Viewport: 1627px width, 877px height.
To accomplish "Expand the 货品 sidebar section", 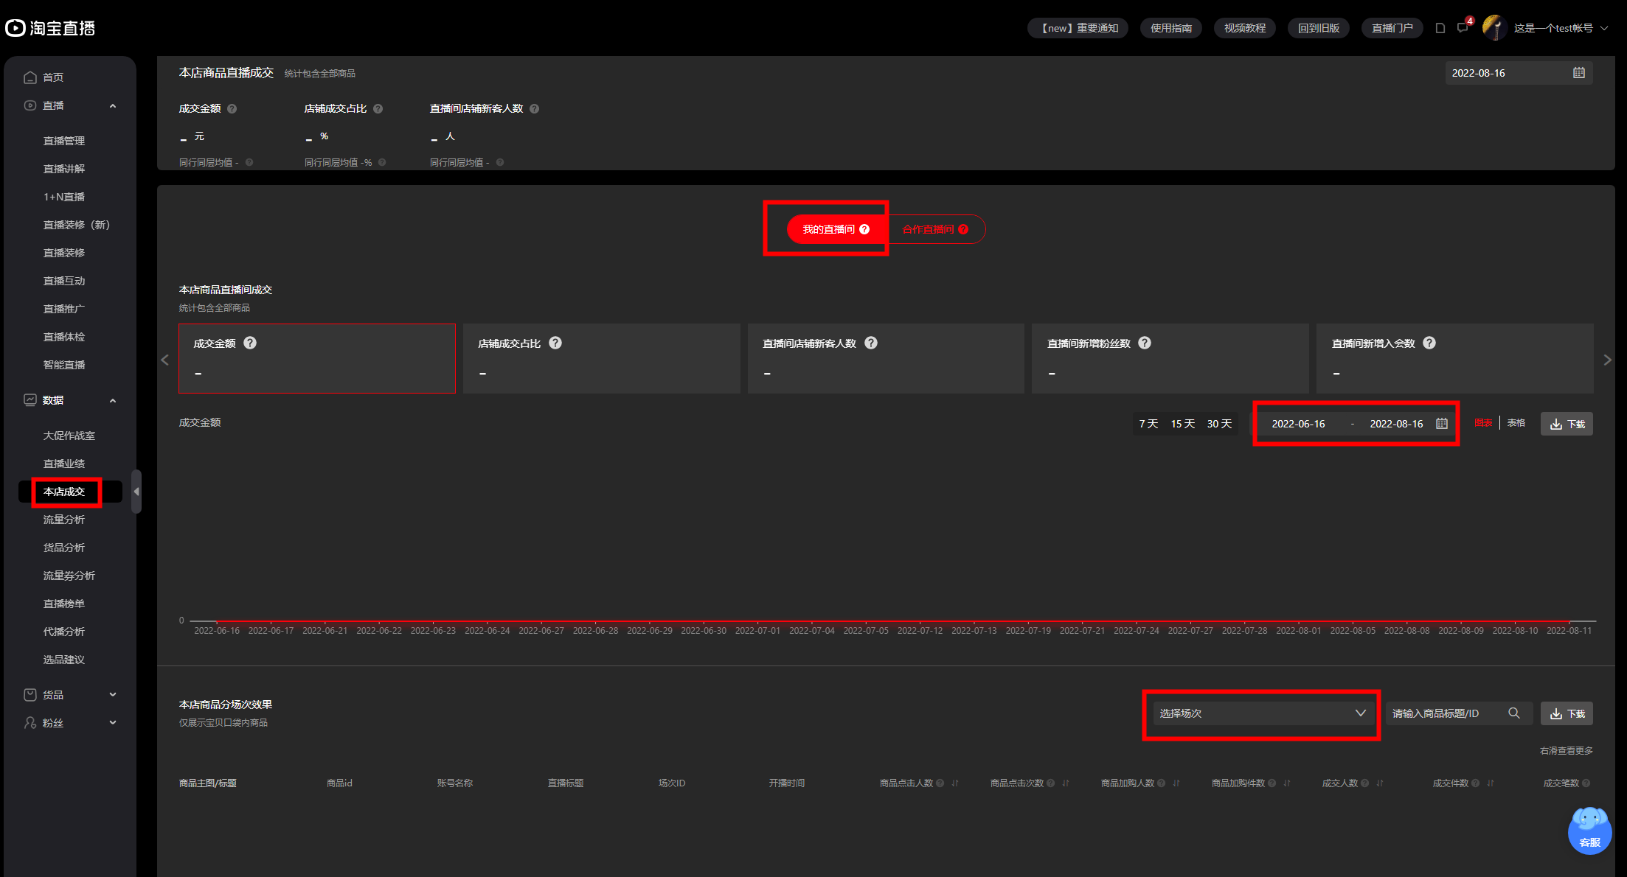I will [x=113, y=694].
